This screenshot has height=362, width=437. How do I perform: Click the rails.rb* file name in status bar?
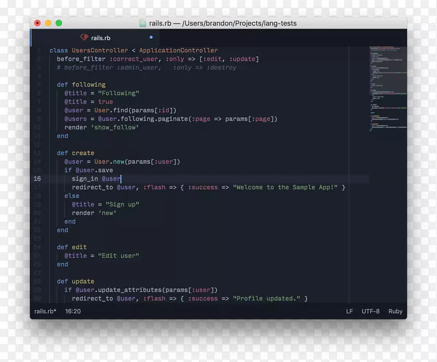[45, 311]
